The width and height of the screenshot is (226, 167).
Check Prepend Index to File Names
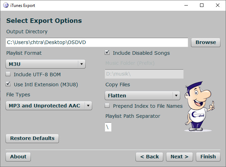107,106
